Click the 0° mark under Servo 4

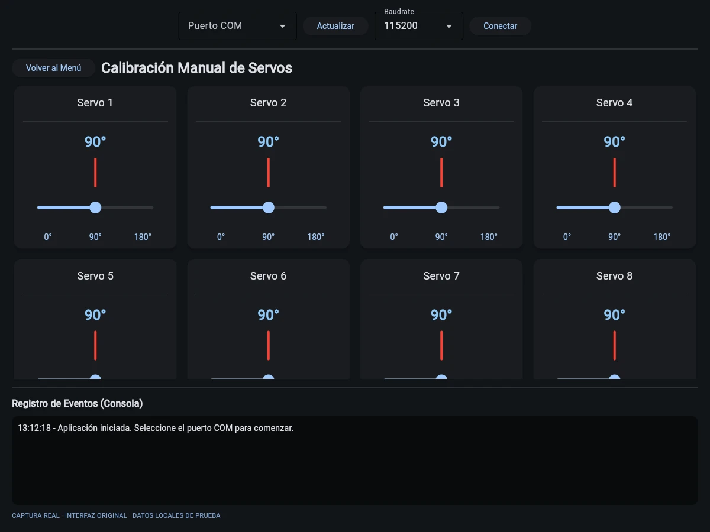567,237
